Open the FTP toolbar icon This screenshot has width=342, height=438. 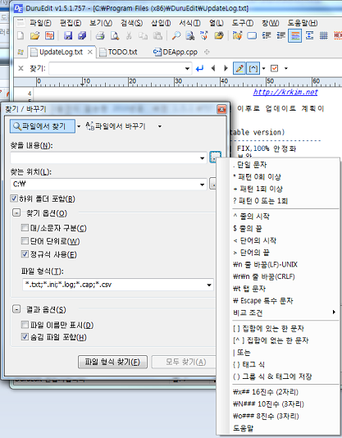(50, 36)
